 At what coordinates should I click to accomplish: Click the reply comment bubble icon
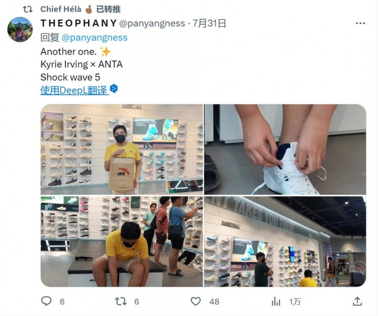46,301
